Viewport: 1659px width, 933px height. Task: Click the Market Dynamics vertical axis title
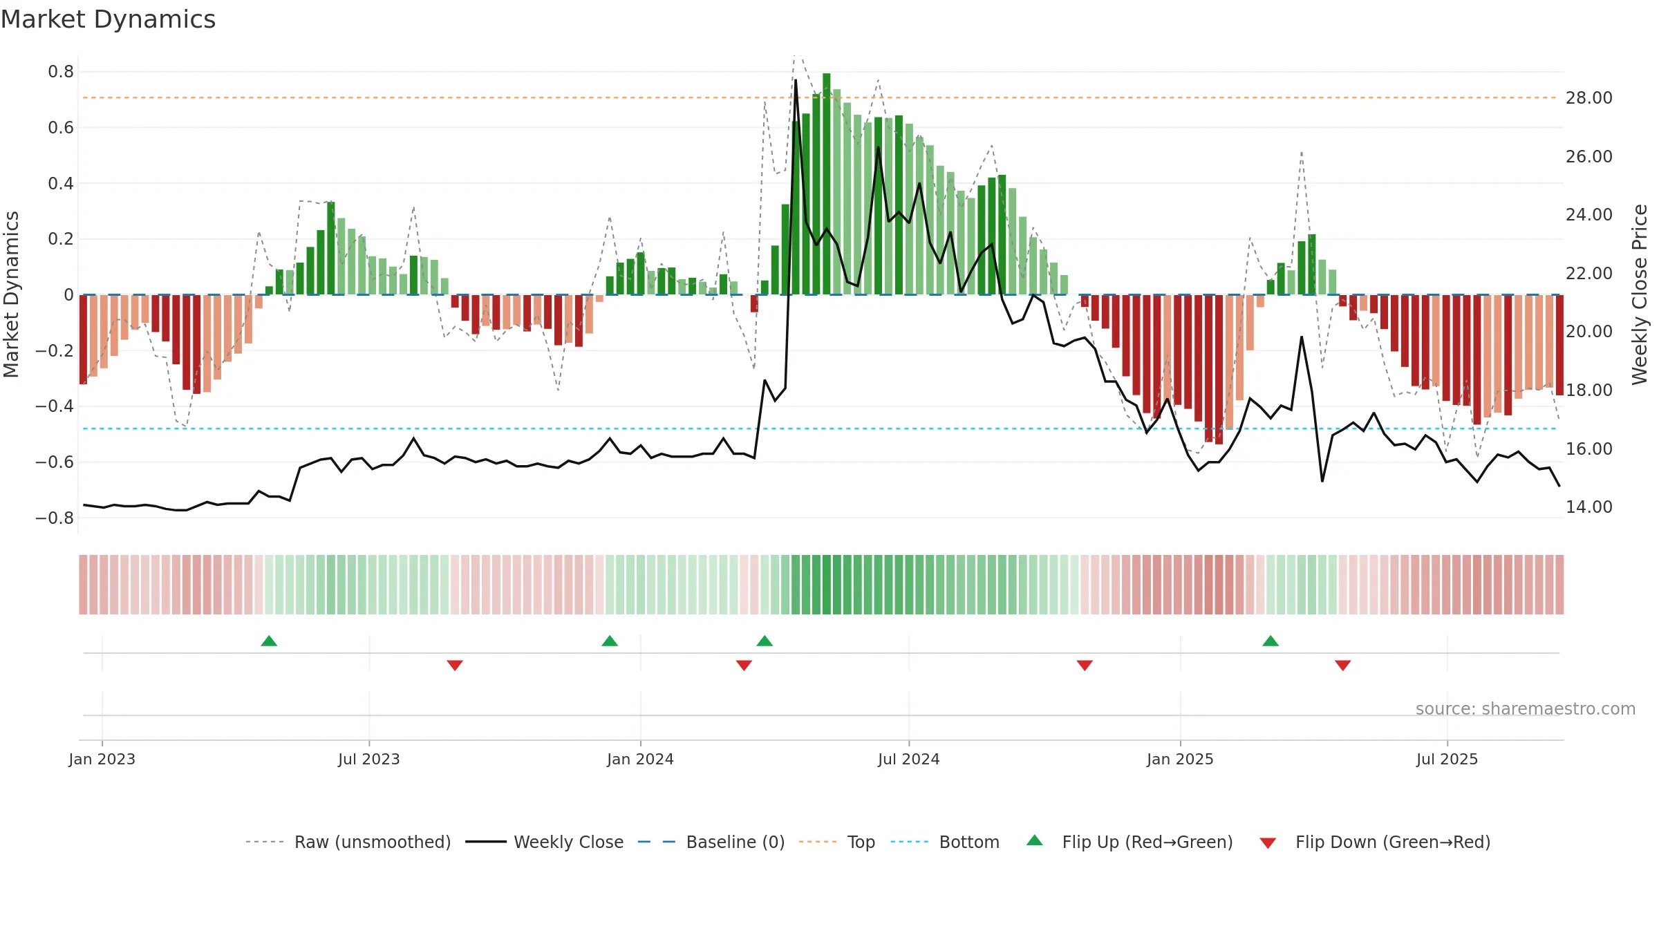[11, 294]
